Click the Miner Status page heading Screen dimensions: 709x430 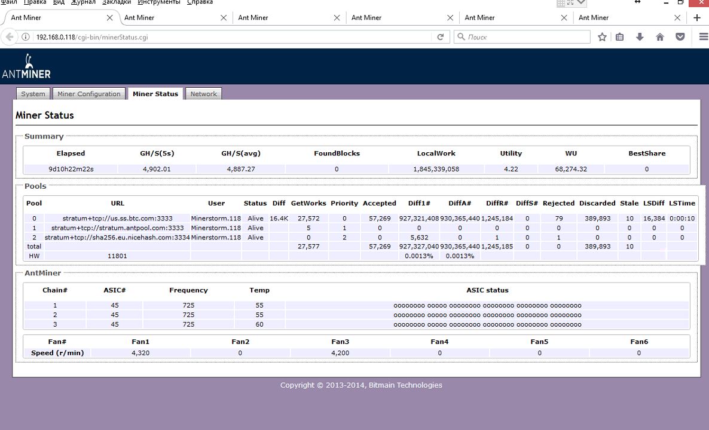point(44,115)
